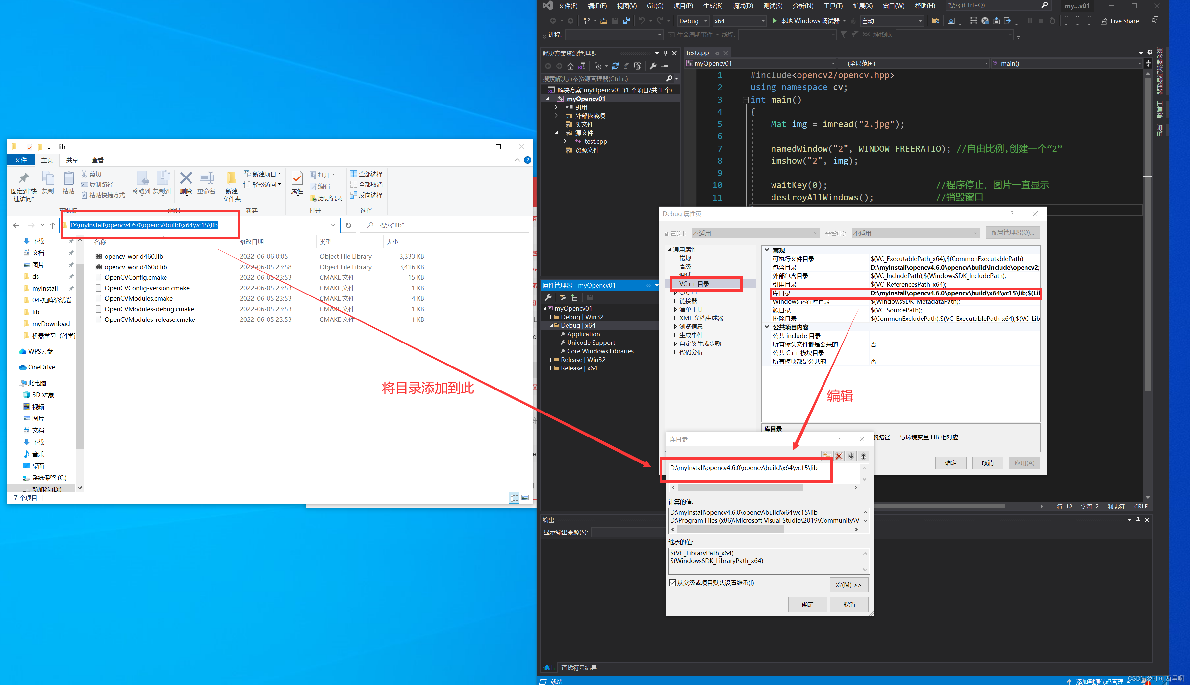The height and width of the screenshot is (685, 1190).
Task: Move the line up with the up-arrow icon
Action: [863, 456]
